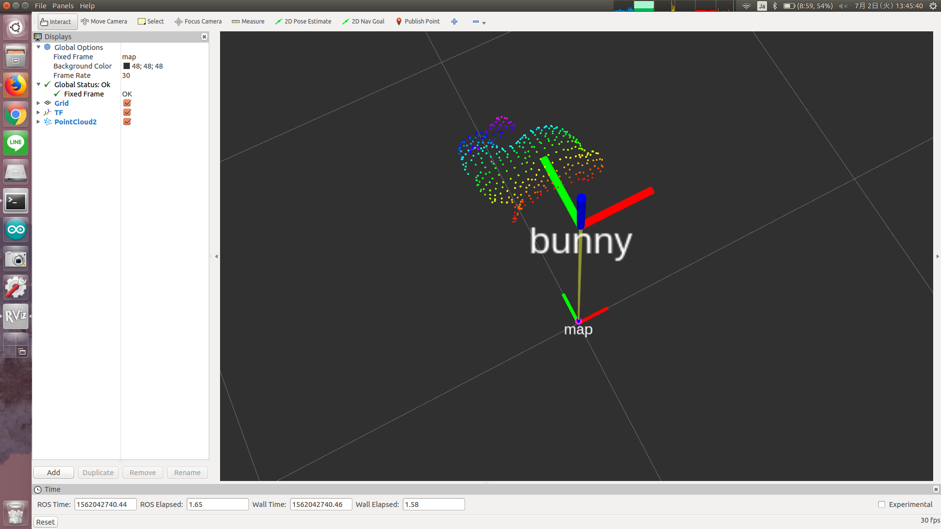Click the Duplicate button

tap(98, 473)
